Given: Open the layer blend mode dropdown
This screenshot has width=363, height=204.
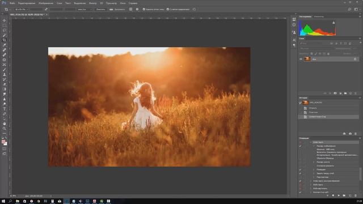Looking at the screenshot, I should point(316,49).
